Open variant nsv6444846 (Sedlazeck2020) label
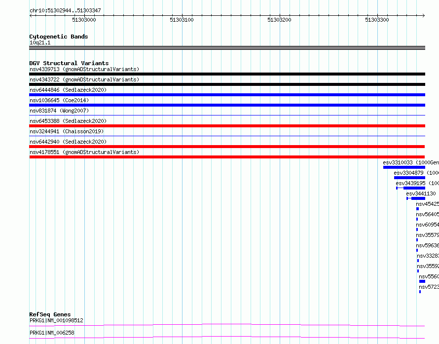 click(68, 90)
